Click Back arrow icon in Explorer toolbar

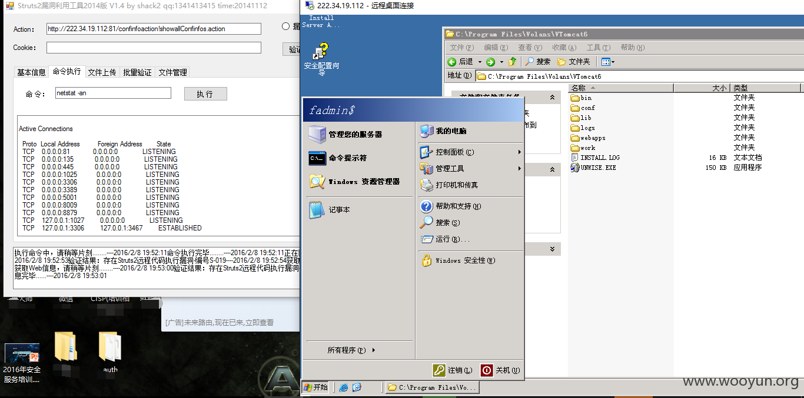452,62
